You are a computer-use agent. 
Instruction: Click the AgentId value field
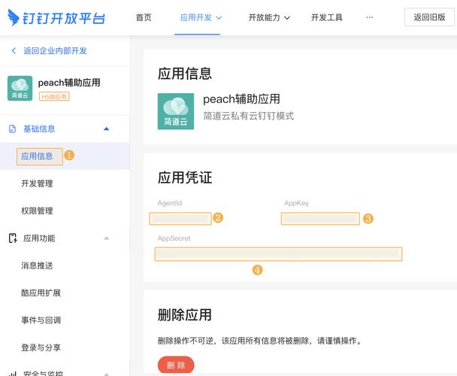(x=180, y=219)
